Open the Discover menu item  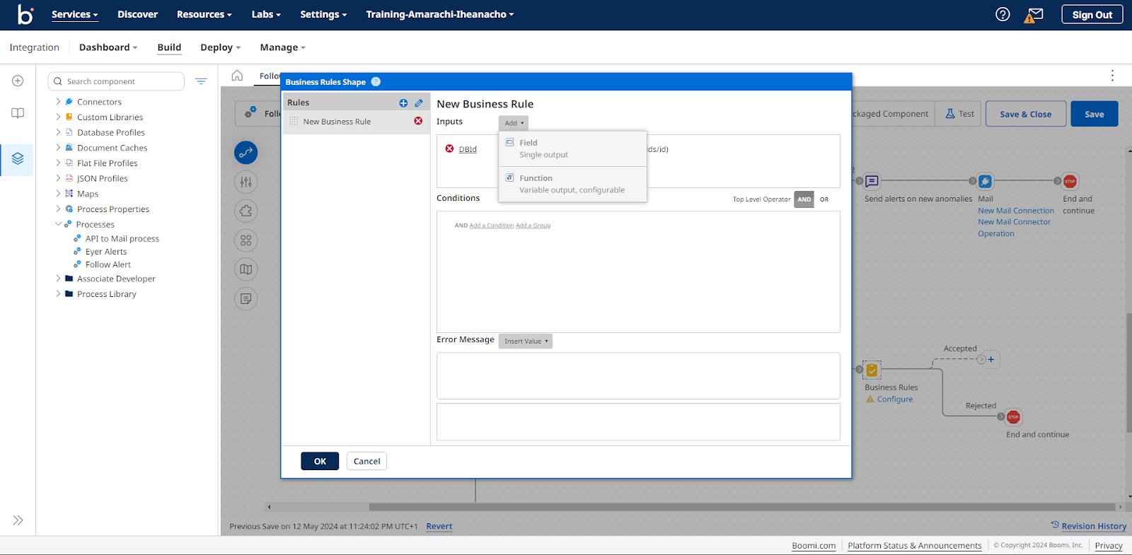click(137, 14)
